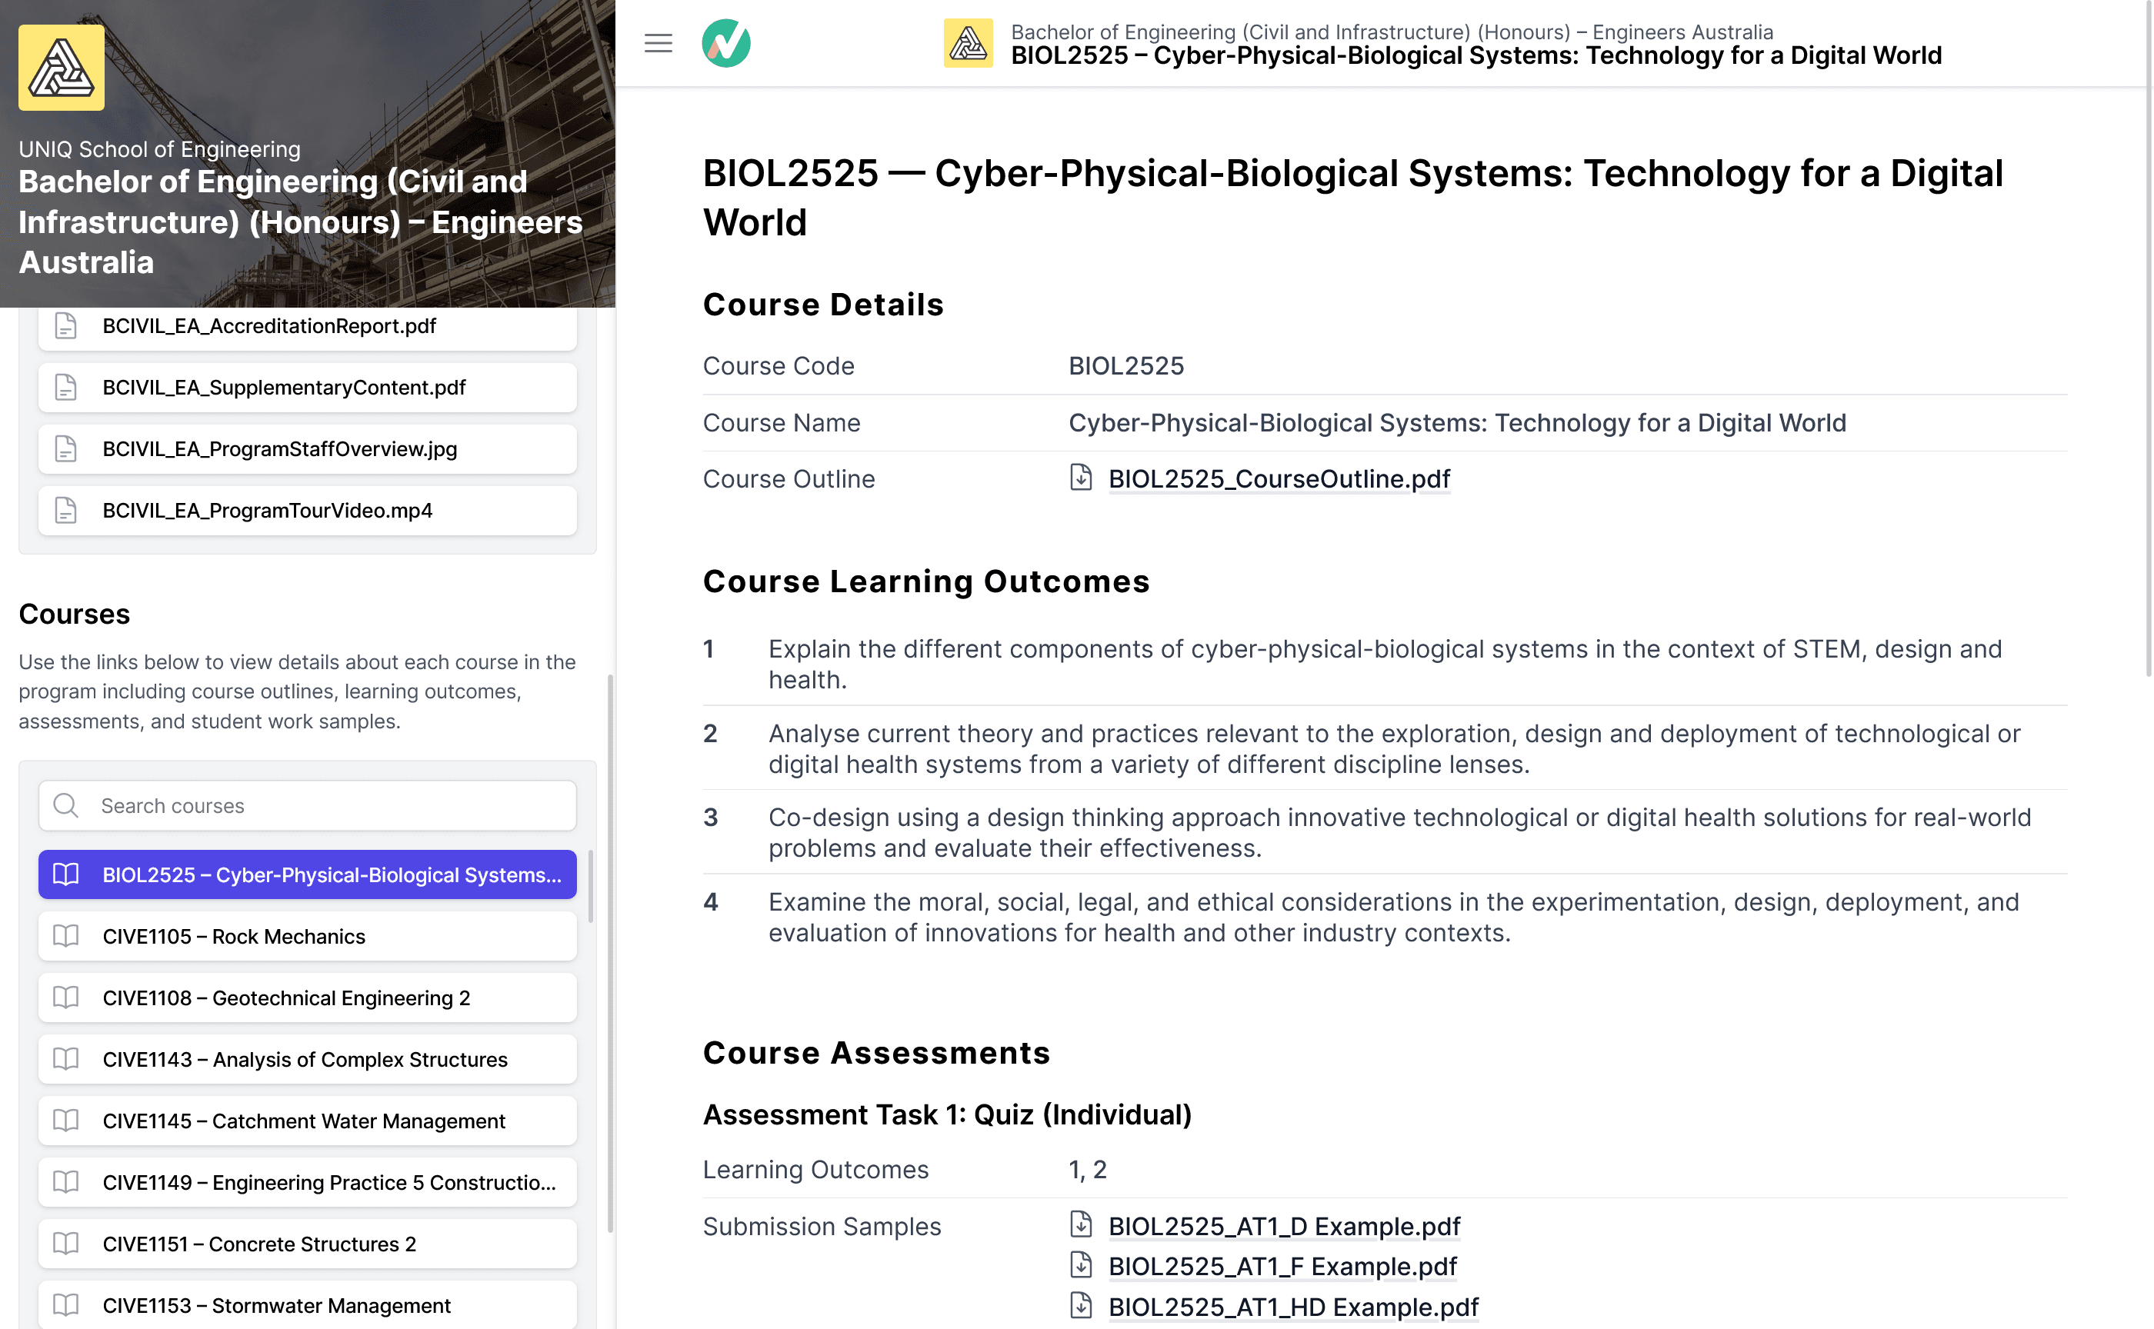2154x1329 pixels.
Task: Click the hamburger menu icon
Action: 658,43
